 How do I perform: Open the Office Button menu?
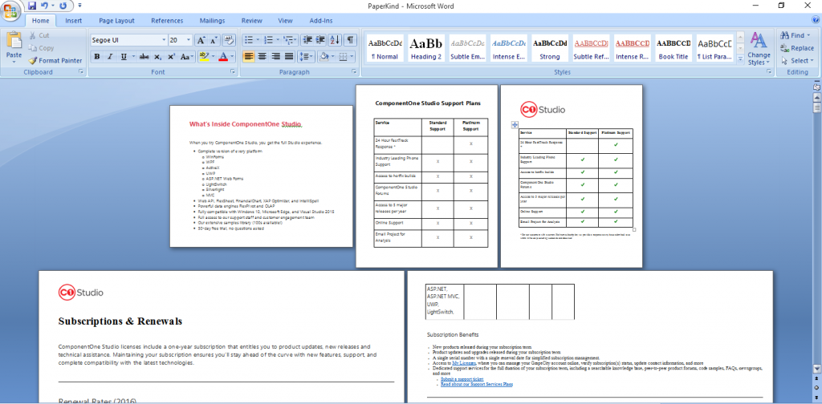pyautogui.click(x=11, y=10)
